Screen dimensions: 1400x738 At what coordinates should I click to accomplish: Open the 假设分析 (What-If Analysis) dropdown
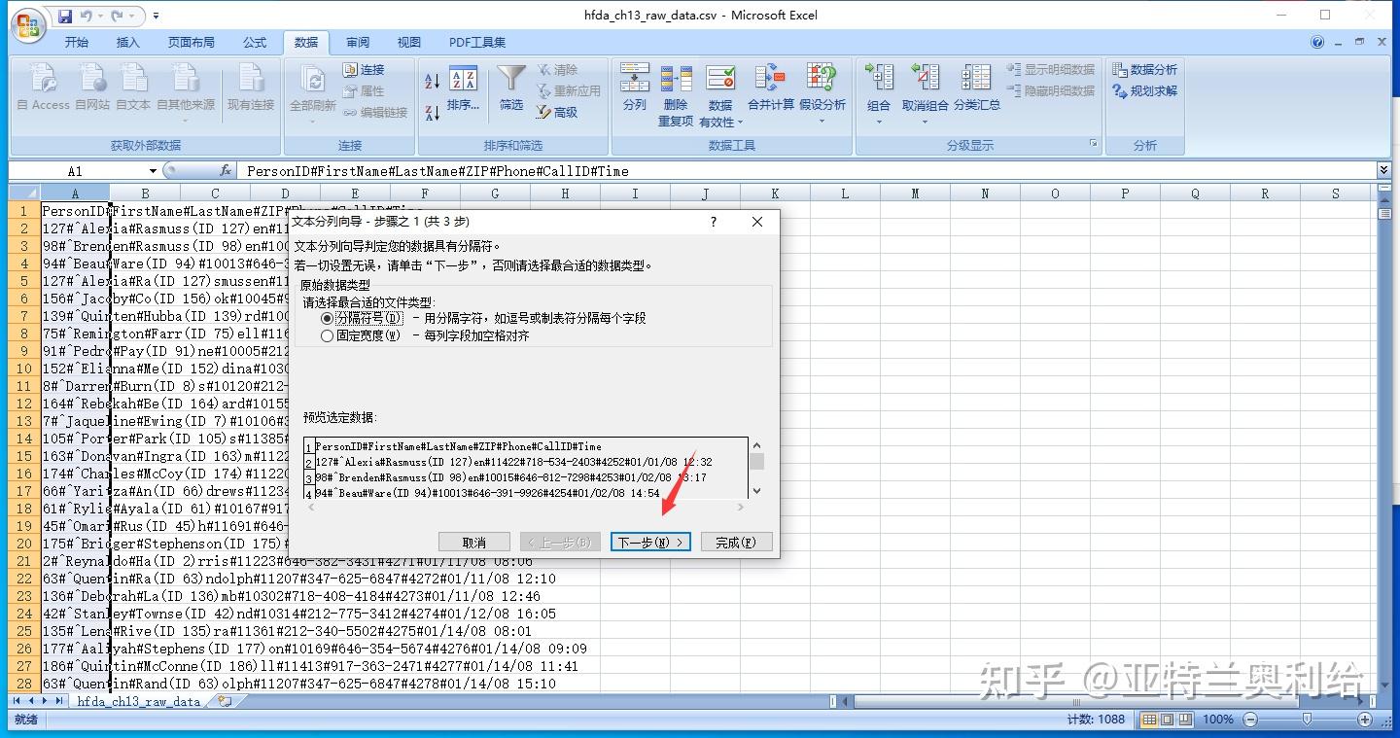[823, 92]
